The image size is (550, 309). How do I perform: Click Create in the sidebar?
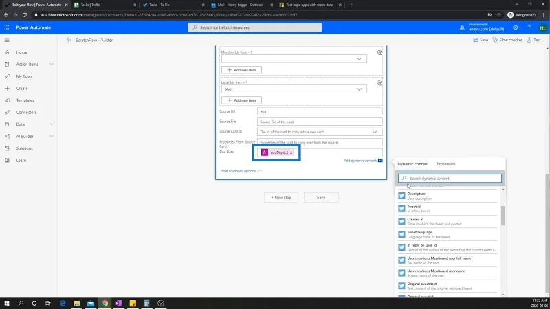pos(22,89)
